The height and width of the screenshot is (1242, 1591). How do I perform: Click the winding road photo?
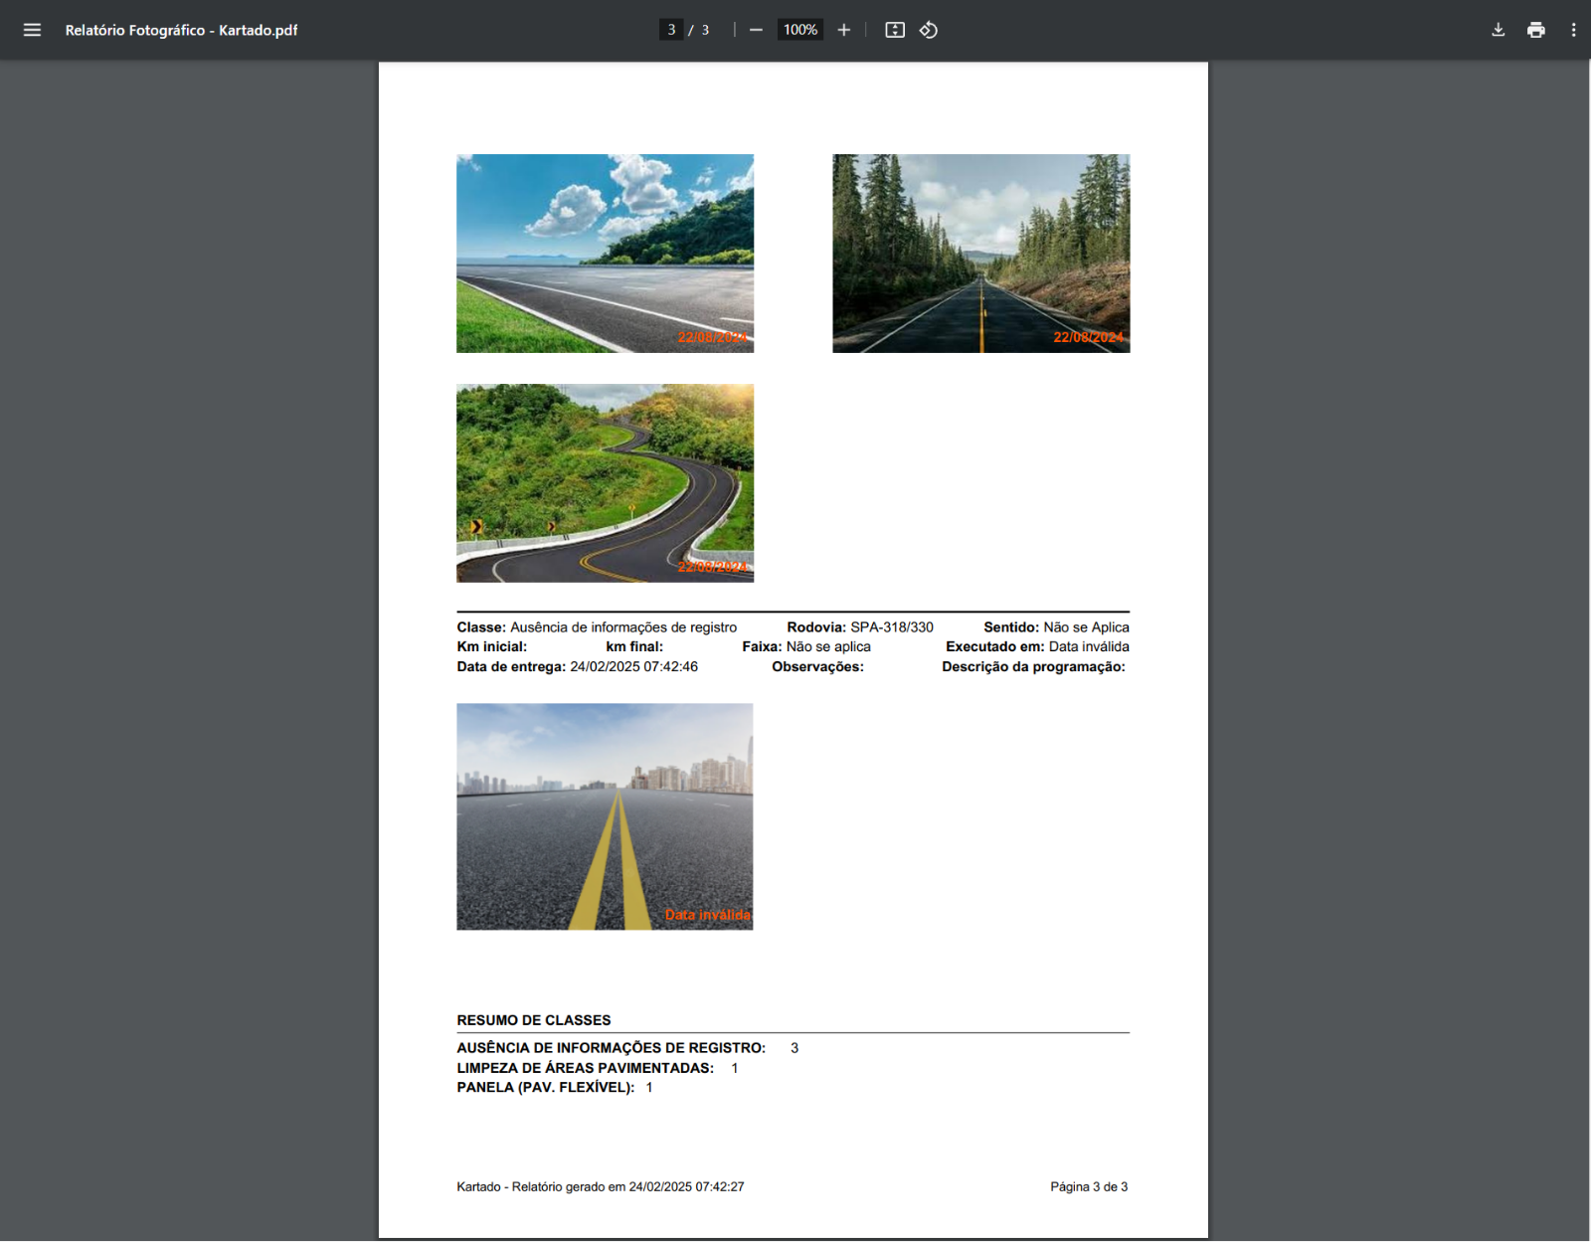pos(605,482)
